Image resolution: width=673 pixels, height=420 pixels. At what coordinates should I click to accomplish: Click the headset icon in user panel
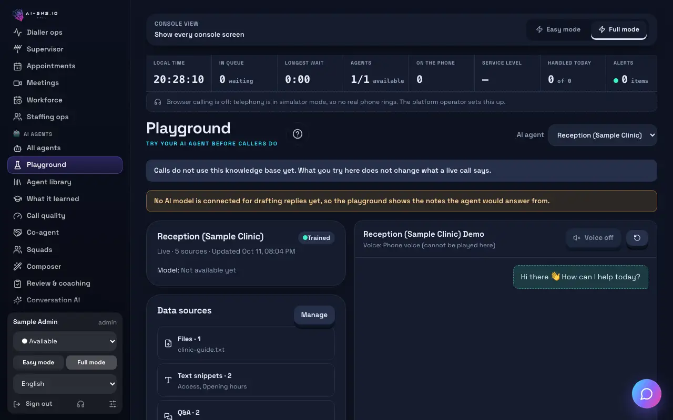tap(80, 404)
